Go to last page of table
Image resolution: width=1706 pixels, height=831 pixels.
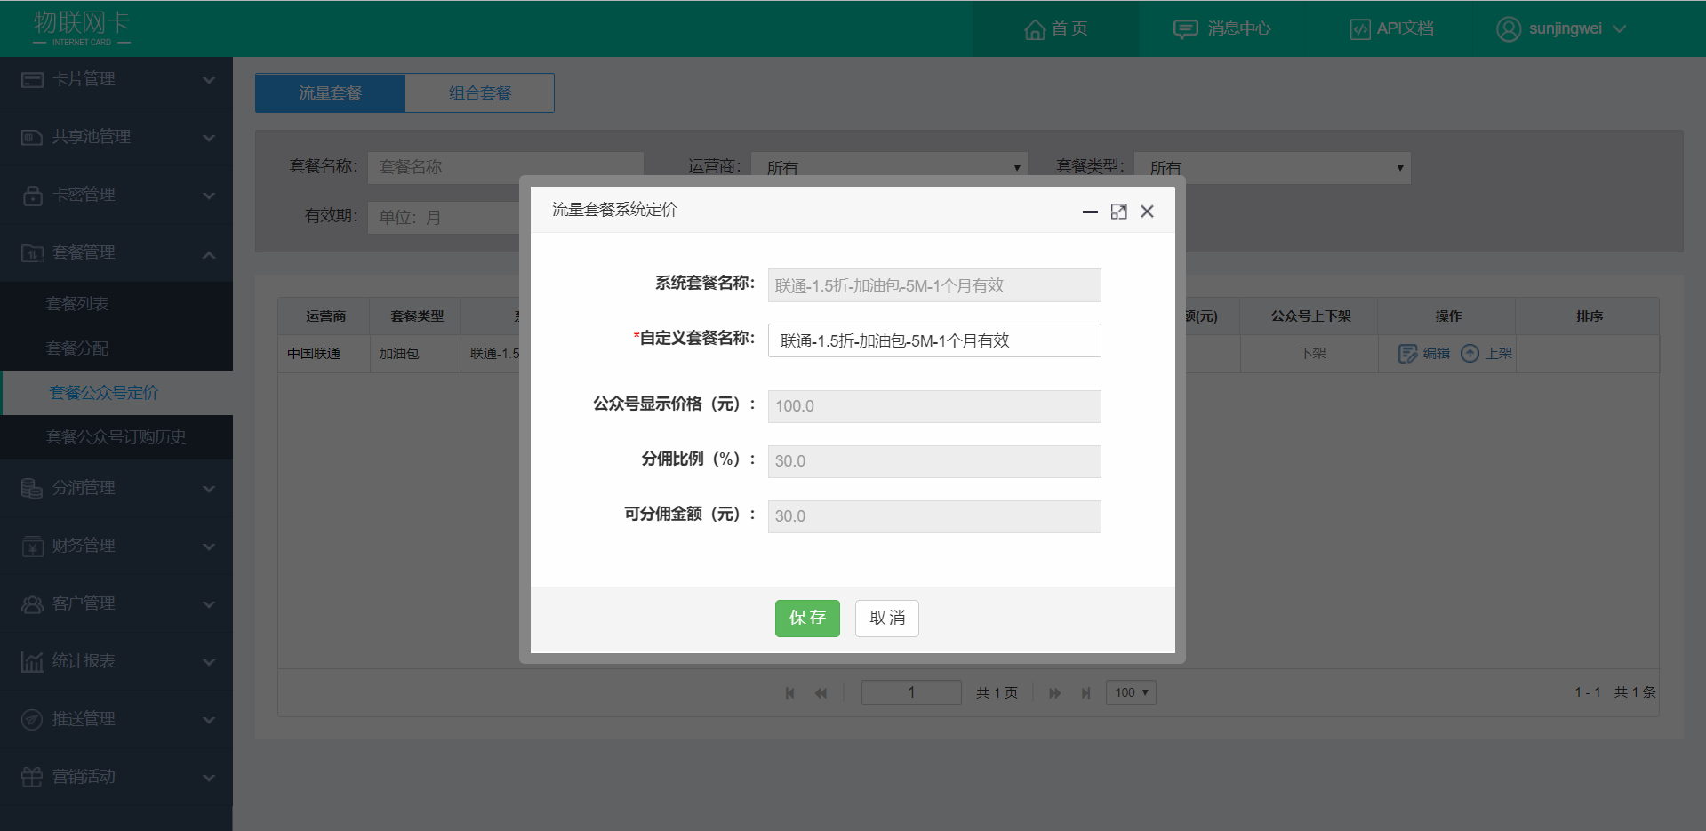1085,693
